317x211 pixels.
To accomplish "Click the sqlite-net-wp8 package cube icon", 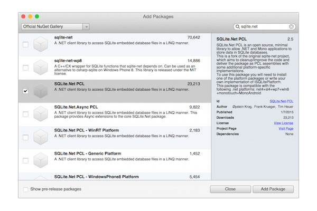I will 41,68.
